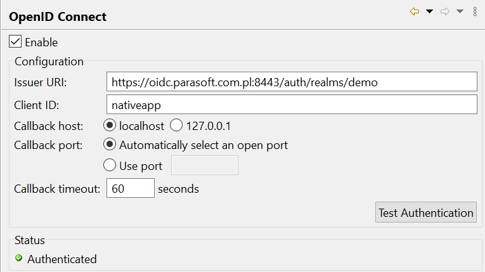Select the Use port radio button
This screenshot has width=485, height=272.
click(x=110, y=165)
